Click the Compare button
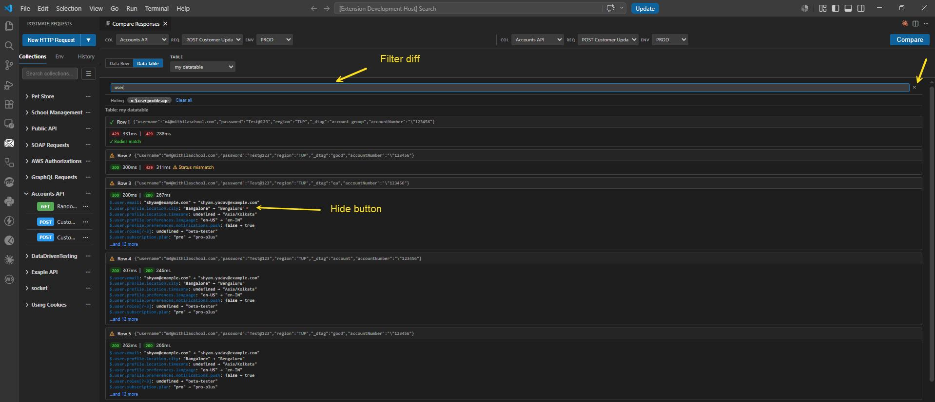 (910, 40)
